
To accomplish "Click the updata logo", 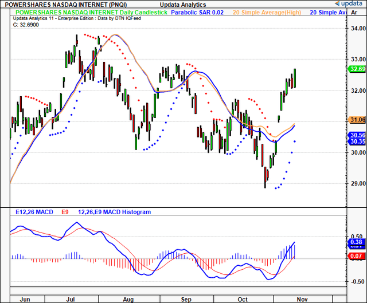I will pyautogui.click(x=349, y=3).
